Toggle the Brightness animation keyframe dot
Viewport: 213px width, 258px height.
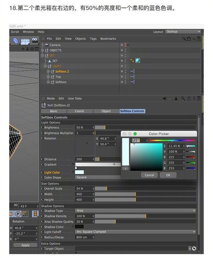coord(42,127)
